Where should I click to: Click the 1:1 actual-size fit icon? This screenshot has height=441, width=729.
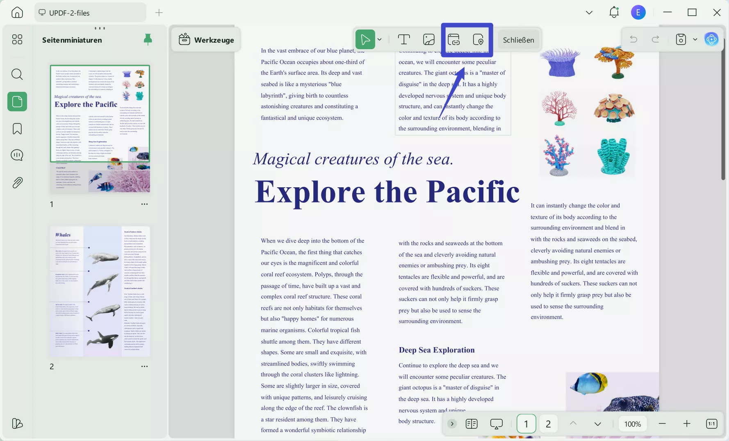coord(712,424)
